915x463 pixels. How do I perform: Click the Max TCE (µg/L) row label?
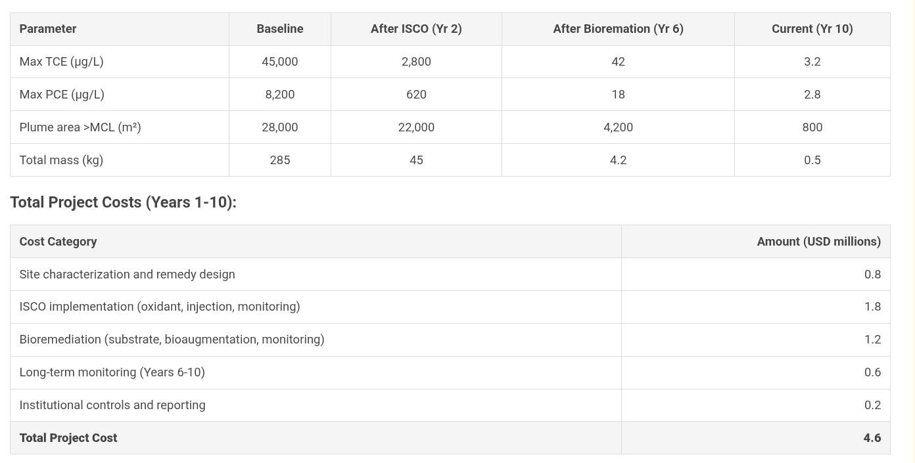coord(62,62)
